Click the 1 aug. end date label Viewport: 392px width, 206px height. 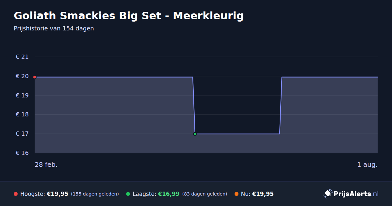[367, 164]
